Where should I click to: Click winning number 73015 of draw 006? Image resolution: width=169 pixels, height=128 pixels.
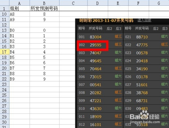[x=96, y=77]
